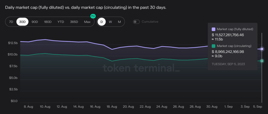Click the token terminal watermark
This screenshot has height=114, width=268.
pyautogui.click(x=141, y=68)
